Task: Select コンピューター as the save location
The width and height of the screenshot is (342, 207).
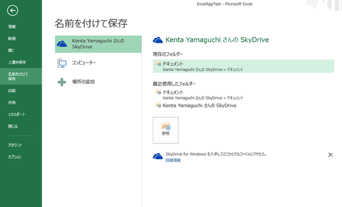Action: tap(98, 63)
